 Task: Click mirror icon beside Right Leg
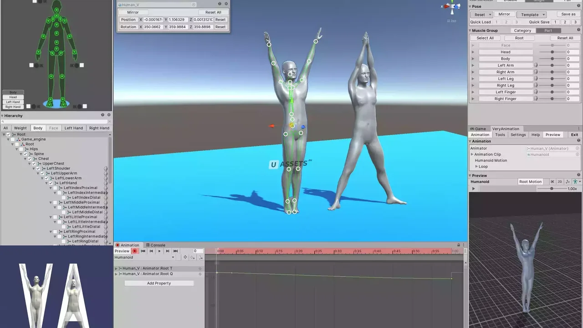pyautogui.click(x=536, y=85)
